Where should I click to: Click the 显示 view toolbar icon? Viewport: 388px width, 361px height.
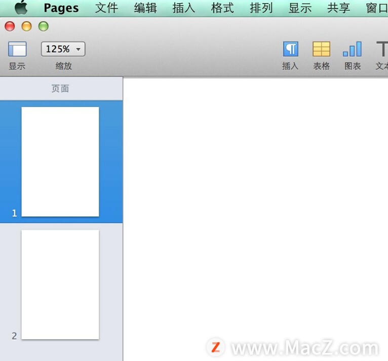click(x=17, y=49)
